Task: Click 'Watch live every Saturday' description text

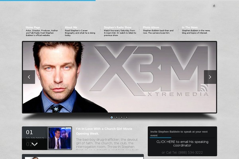Action: click(x=120, y=33)
